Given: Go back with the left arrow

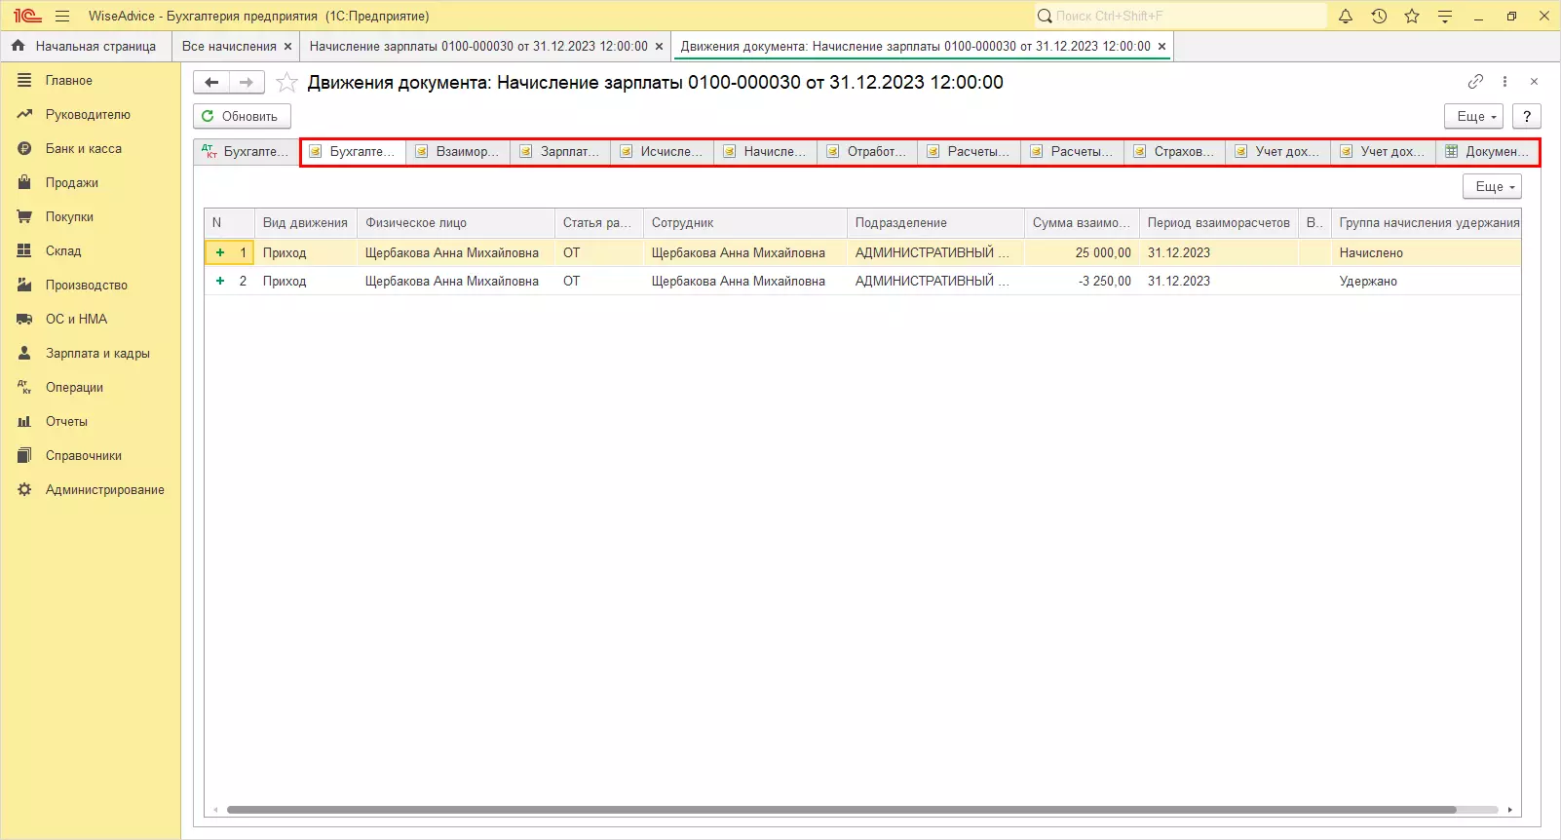Looking at the screenshot, I should click(x=211, y=83).
